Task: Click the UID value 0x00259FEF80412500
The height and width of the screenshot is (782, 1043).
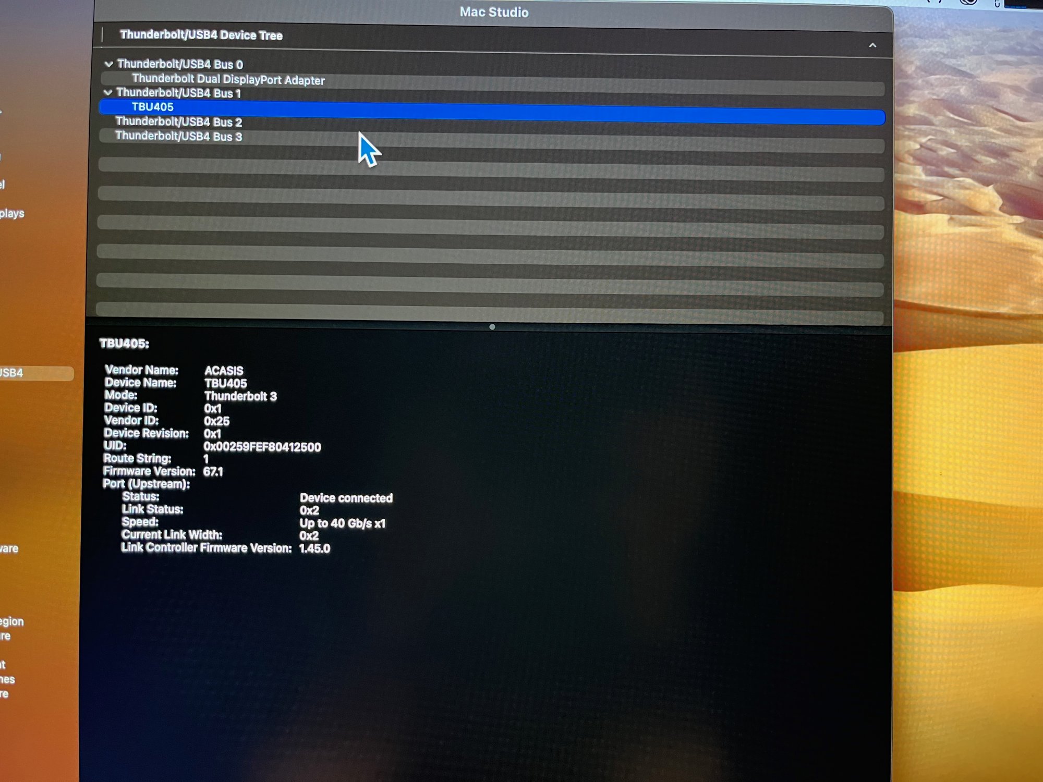Action: pos(262,447)
